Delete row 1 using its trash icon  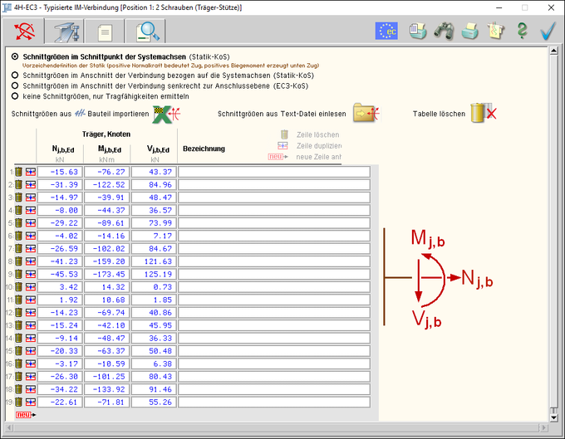tap(19, 172)
